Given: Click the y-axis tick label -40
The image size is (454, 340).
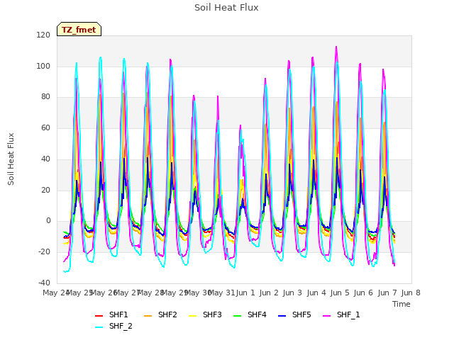Looking at the screenshot, I should coord(44,283).
